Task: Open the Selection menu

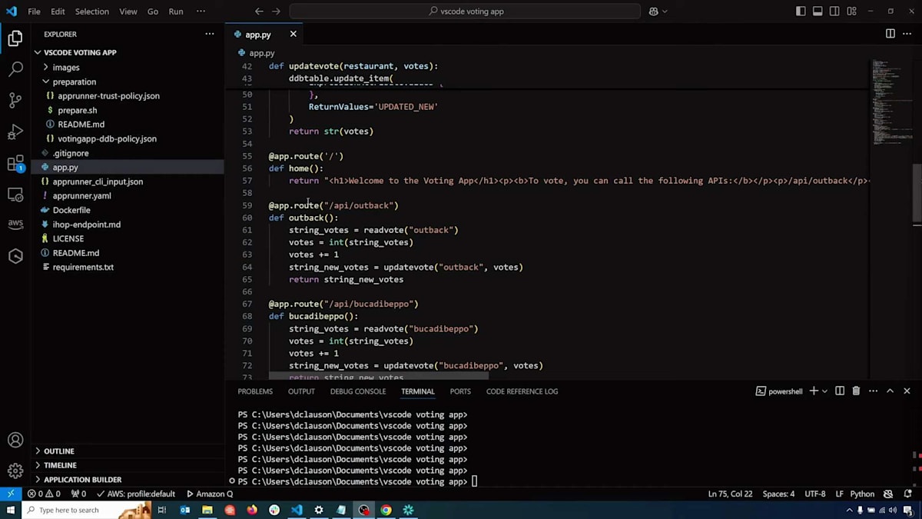Action: [x=91, y=12]
